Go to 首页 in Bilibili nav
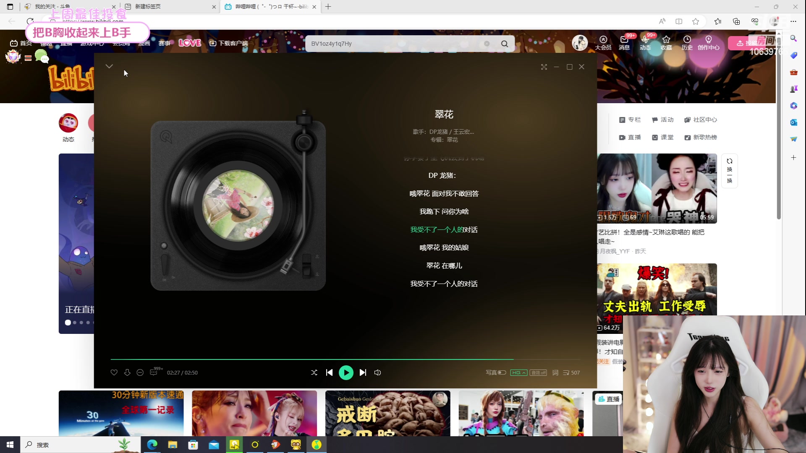 coord(21,43)
